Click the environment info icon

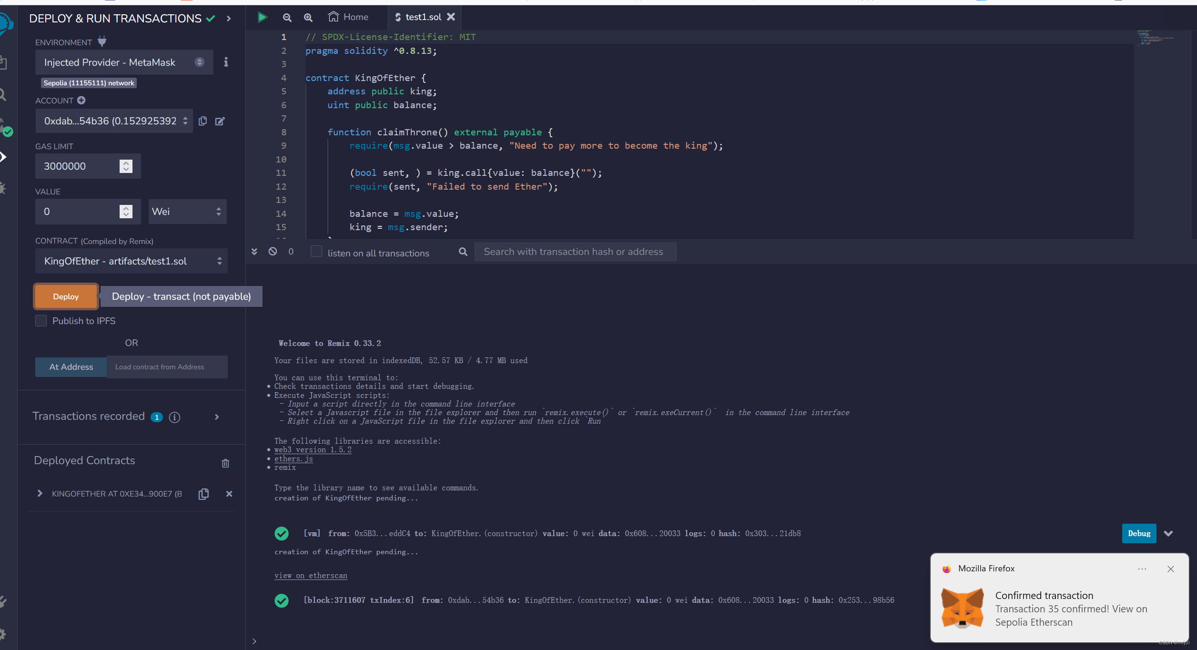tap(226, 62)
